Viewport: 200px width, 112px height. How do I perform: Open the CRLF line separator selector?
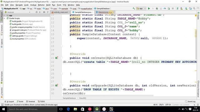161,105
